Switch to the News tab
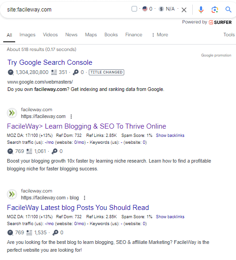This screenshot has width=236, height=260. pyautogui.click(x=71, y=34)
